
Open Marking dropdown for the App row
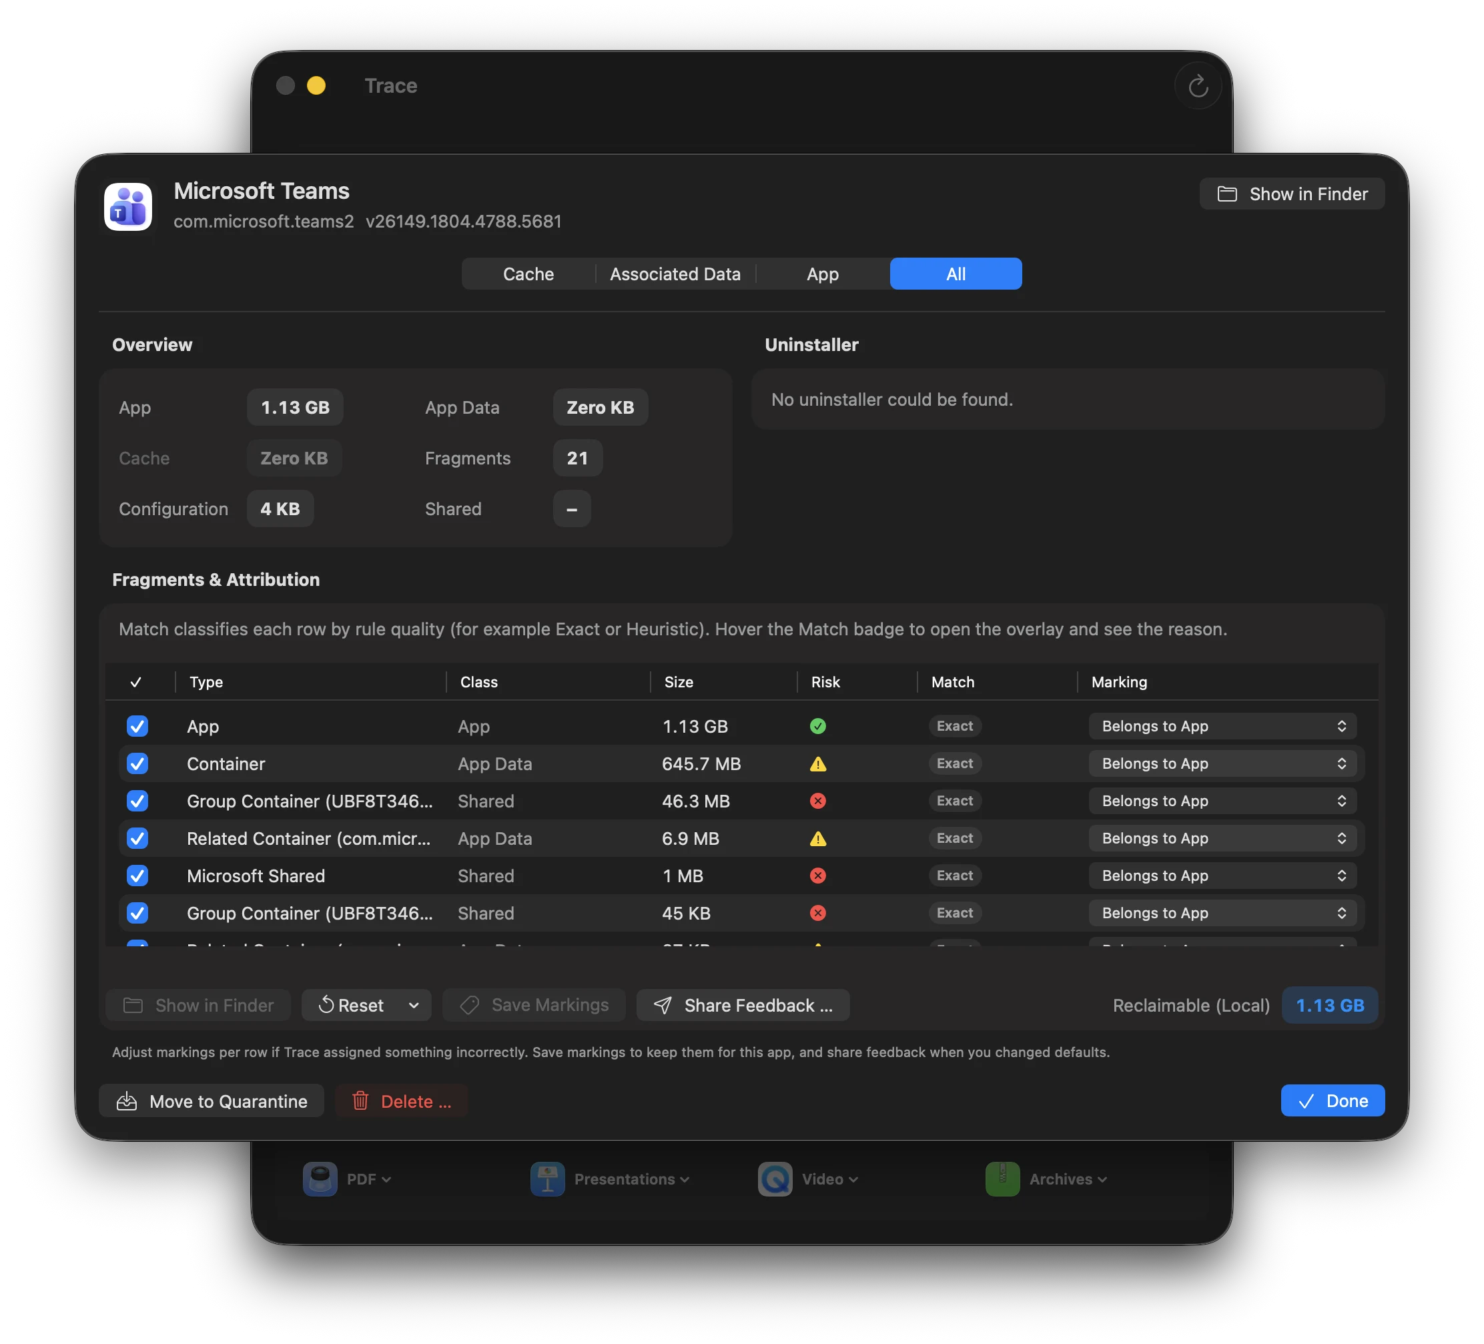click(x=1222, y=727)
